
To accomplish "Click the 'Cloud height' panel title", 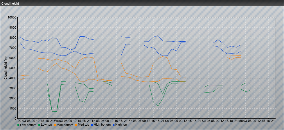I will tap(10, 3).
